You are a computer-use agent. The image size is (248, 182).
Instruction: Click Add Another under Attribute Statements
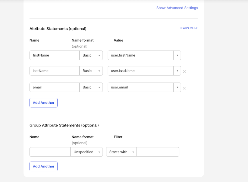click(44, 103)
